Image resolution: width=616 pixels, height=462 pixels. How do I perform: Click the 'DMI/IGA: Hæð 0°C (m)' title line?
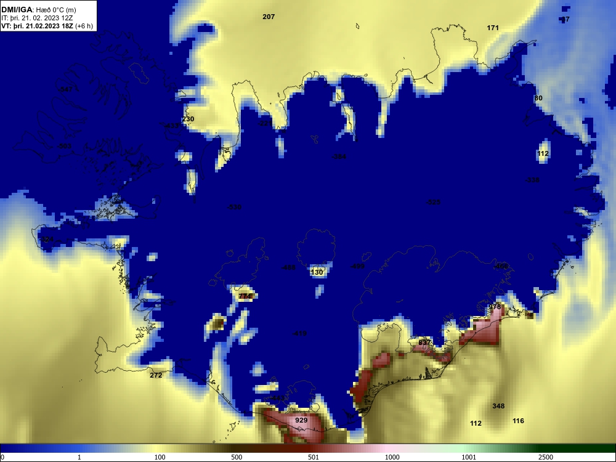[x=38, y=10]
